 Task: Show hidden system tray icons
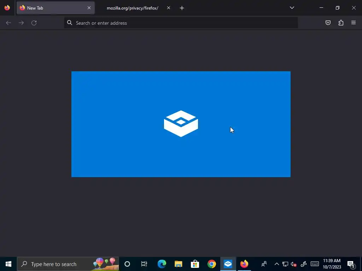pyautogui.click(x=276, y=264)
